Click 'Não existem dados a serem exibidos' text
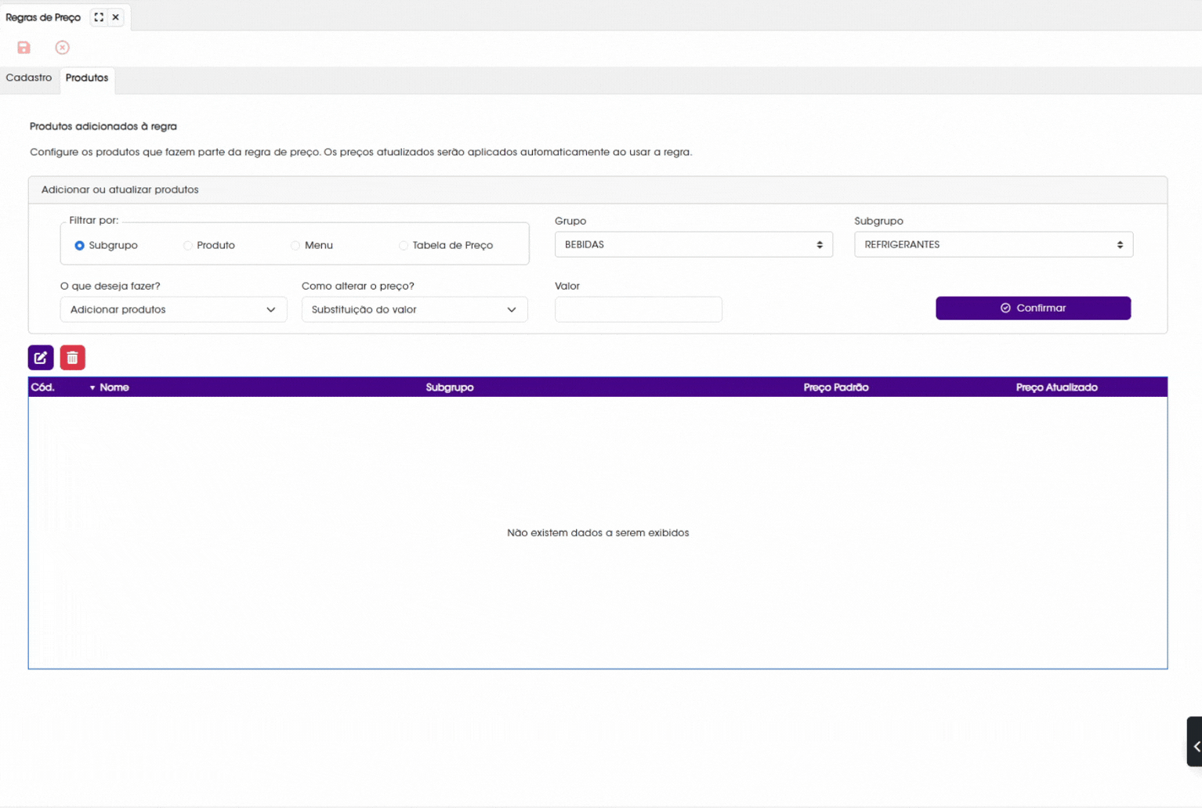The image size is (1202, 808). pos(598,532)
